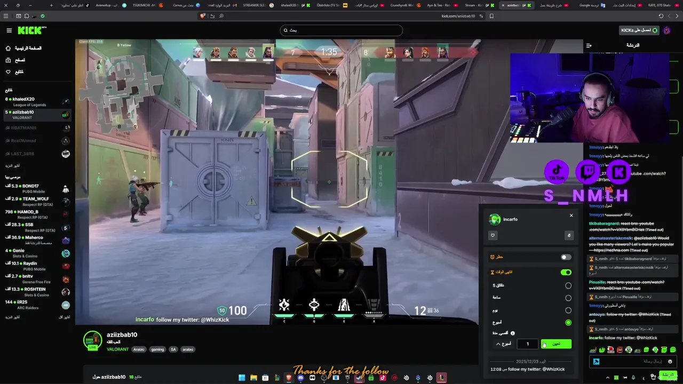Switch to the Crunchyroll browser tab
Viewport: 683px width, 384px height.
406,5
